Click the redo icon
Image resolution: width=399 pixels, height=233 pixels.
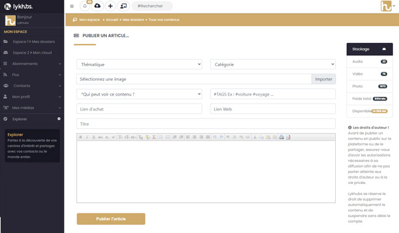coord(222,137)
